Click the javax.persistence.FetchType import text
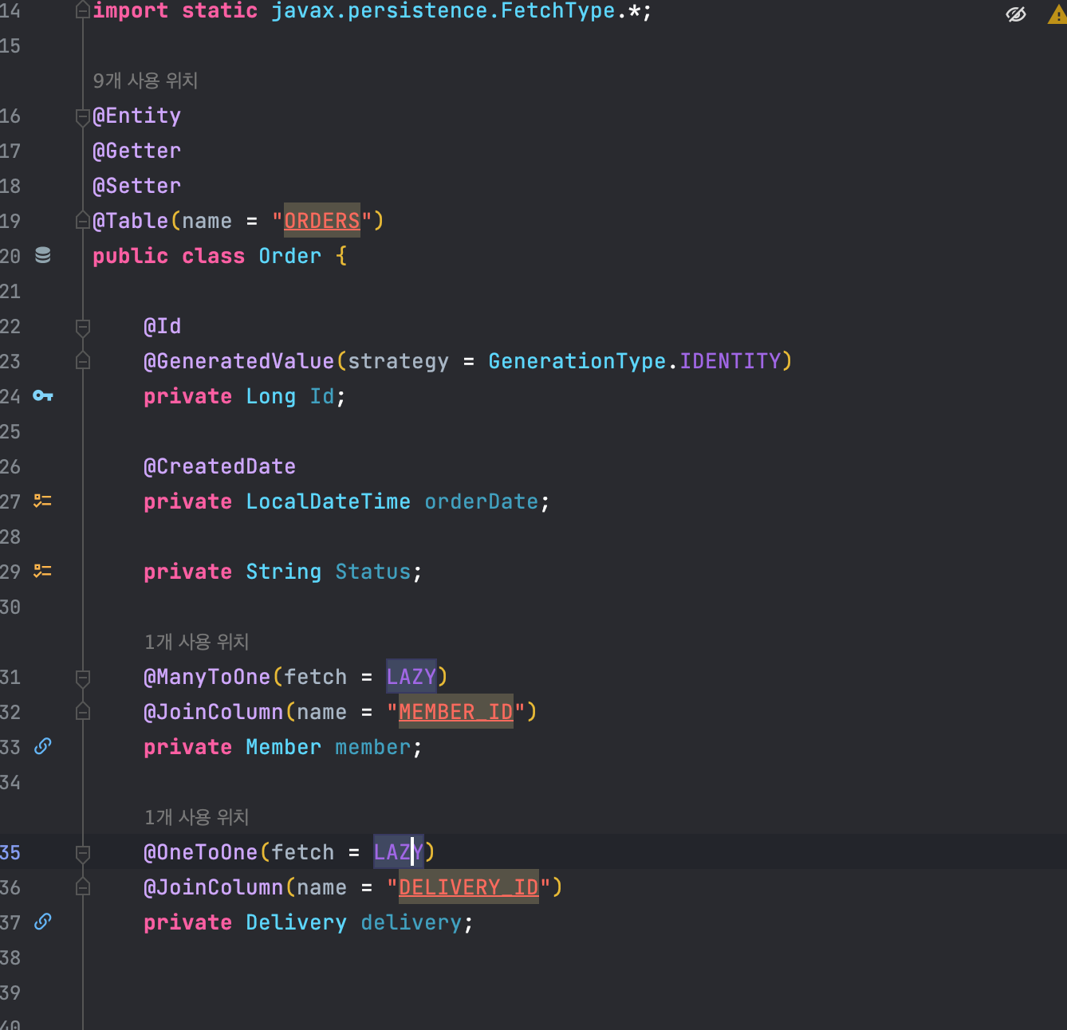The height and width of the screenshot is (1030, 1067). click(x=443, y=10)
